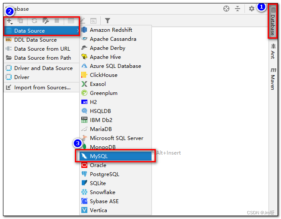Click the Refresh toolbar icon
The image size is (281, 219).
pos(34,21)
